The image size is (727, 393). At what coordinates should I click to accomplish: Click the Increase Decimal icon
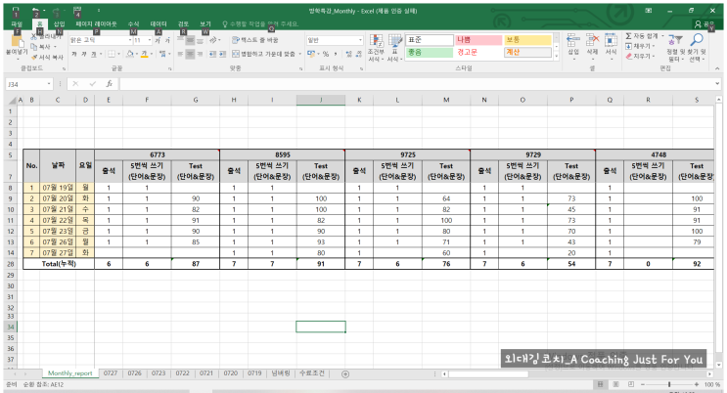(348, 54)
